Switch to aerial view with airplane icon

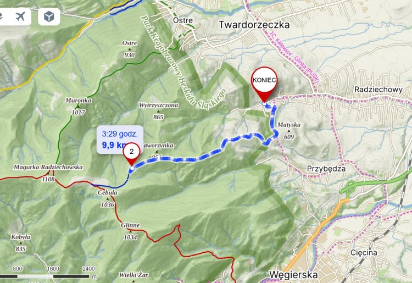click(20, 16)
